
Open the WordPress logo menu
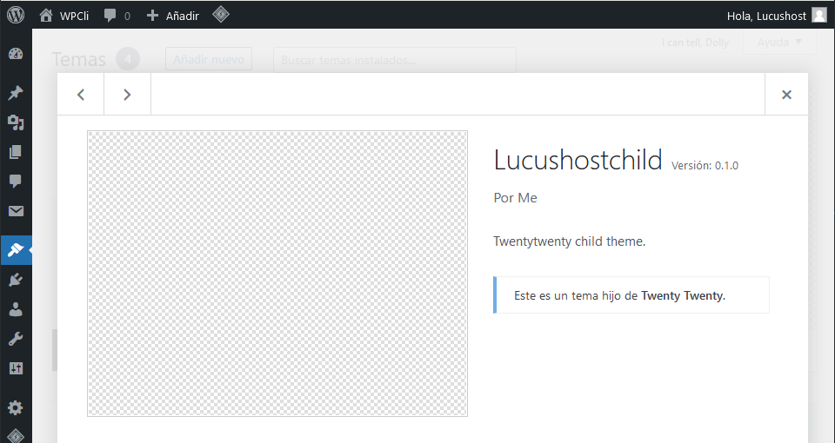16,15
